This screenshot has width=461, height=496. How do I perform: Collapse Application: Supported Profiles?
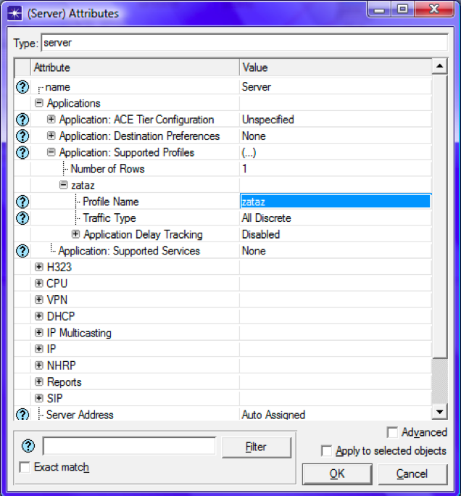(51, 152)
